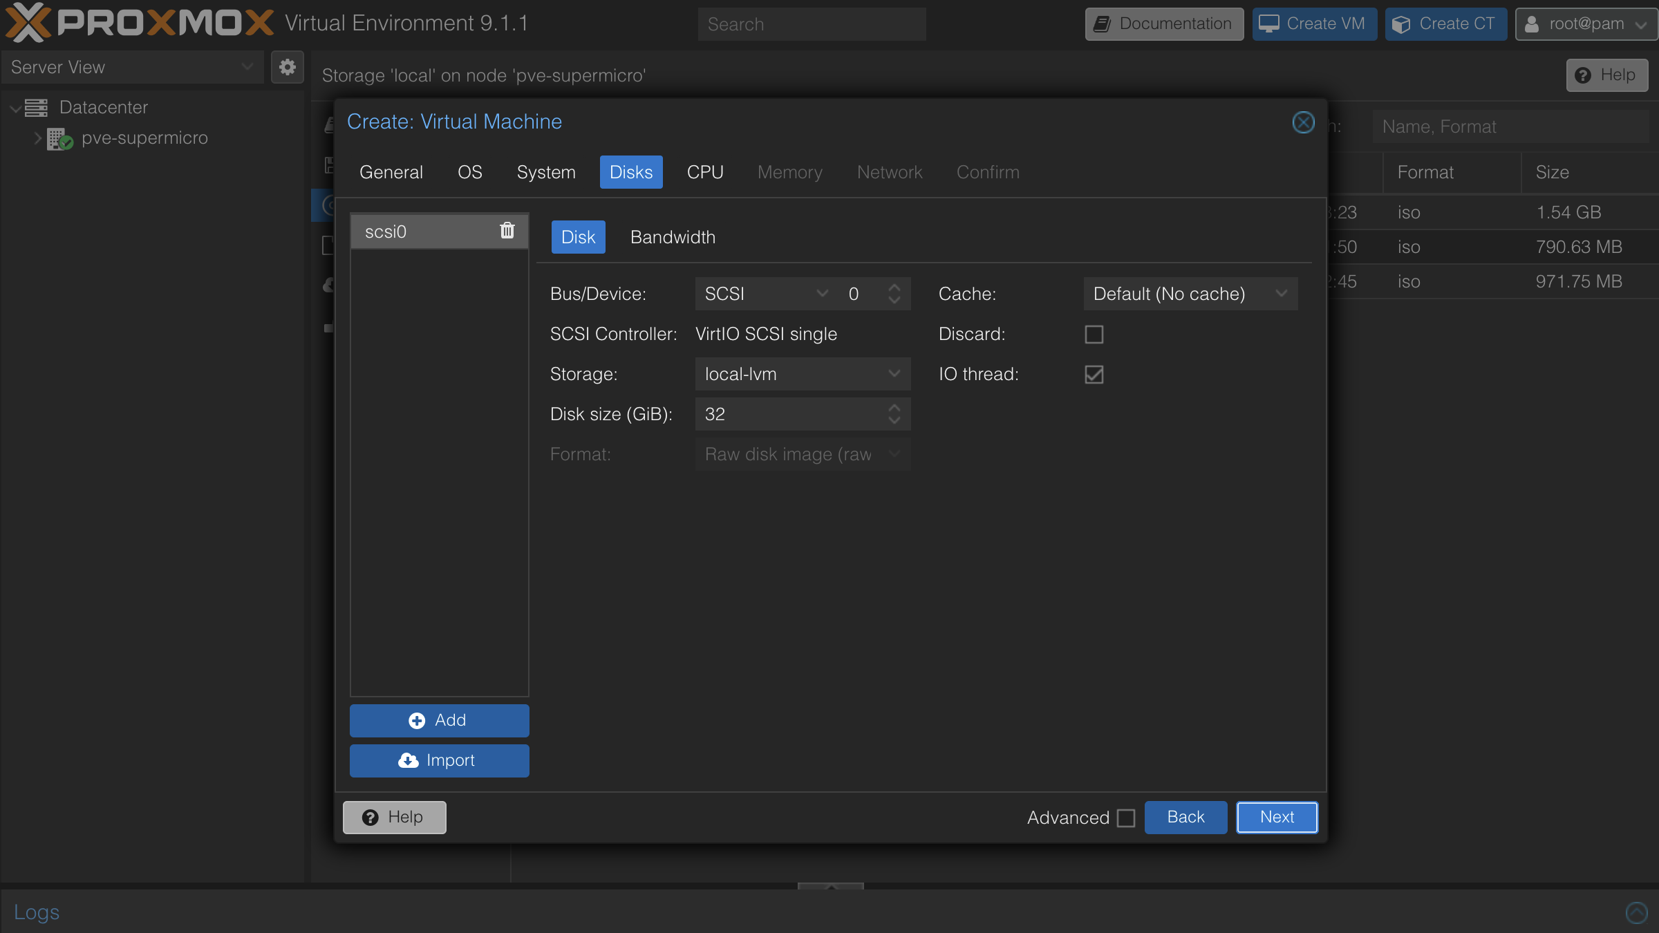Switch to the Network tab
The height and width of the screenshot is (933, 1659).
point(890,172)
